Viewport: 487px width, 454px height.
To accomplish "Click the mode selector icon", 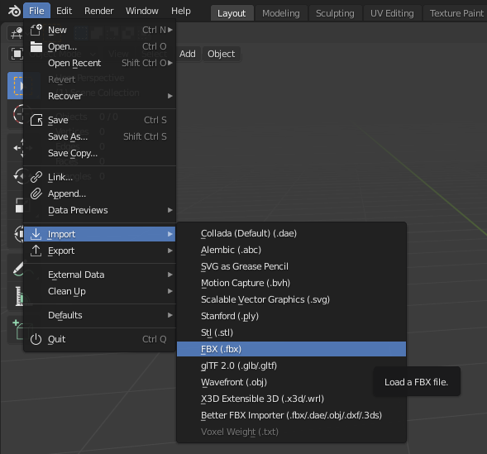I will [x=17, y=54].
